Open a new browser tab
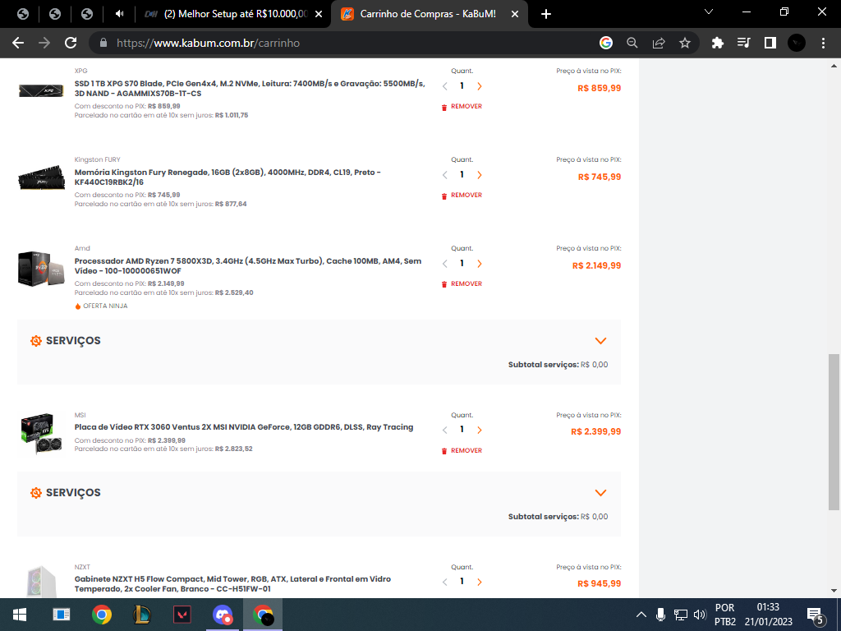 [x=546, y=15]
